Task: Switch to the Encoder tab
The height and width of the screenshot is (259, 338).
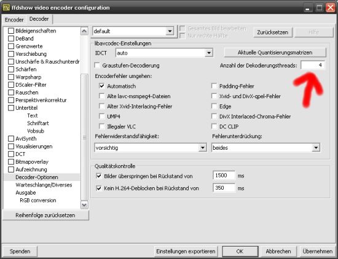Action: [14, 20]
